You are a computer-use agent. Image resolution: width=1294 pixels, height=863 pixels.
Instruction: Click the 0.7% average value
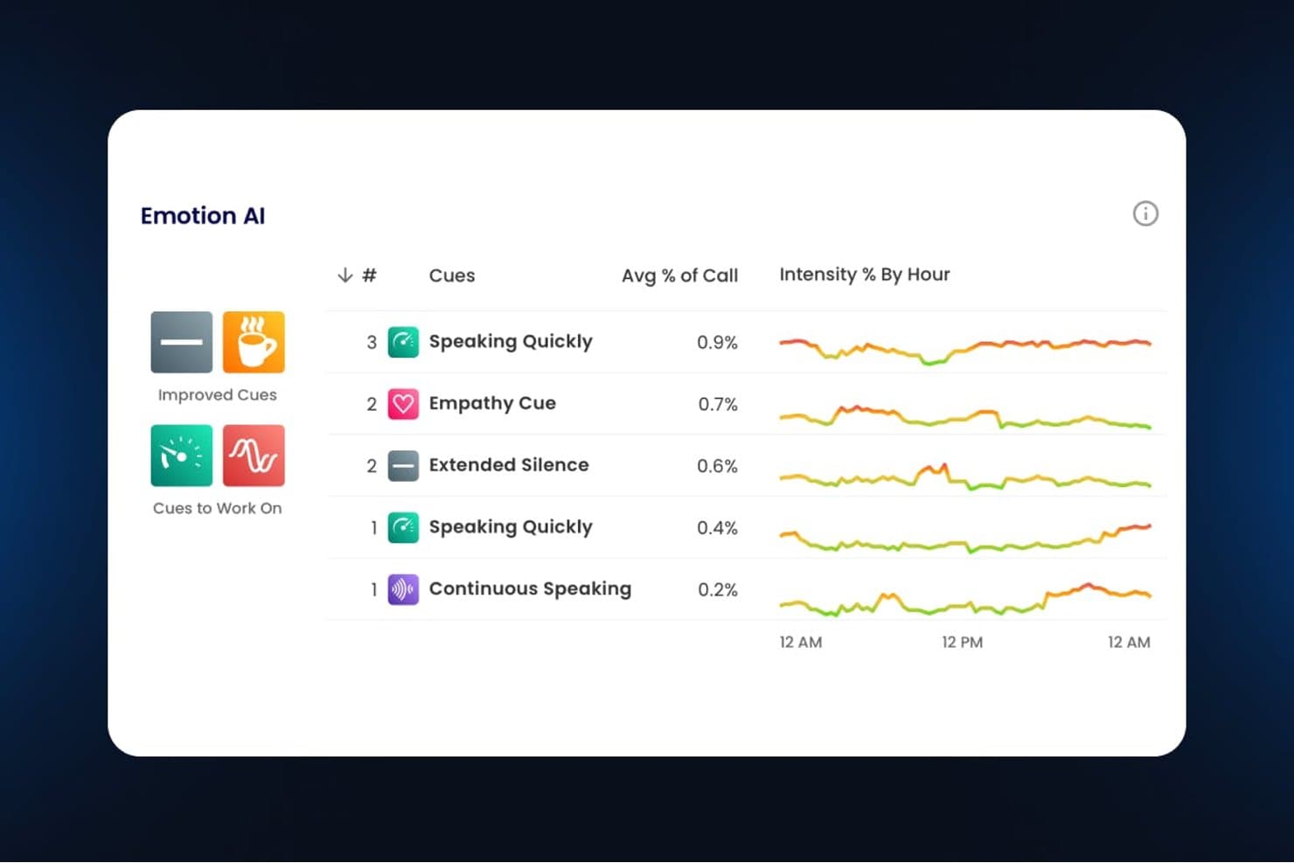click(x=718, y=404)
